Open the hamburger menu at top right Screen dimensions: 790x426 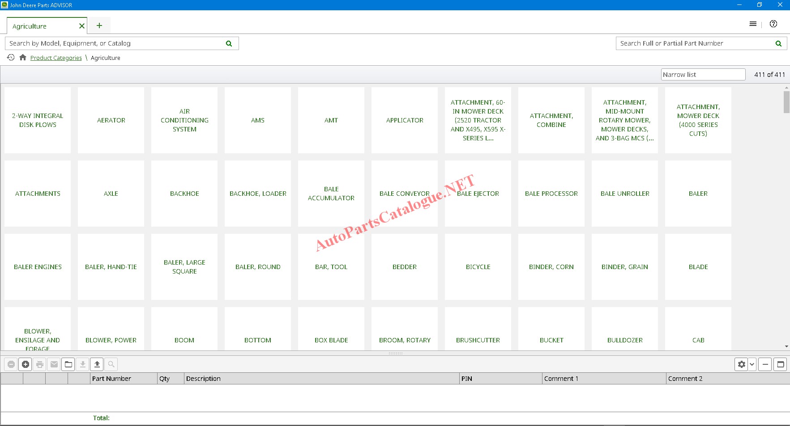[753, 24]
